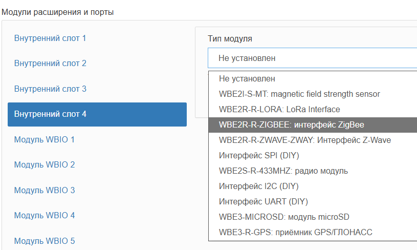
Task: Go to Модуль WBIO 2
Action: [x=45, y=164]
